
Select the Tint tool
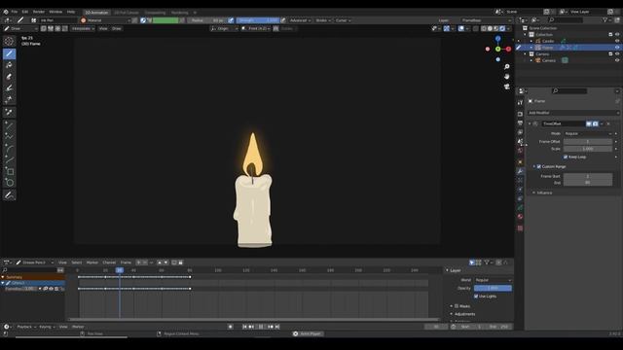tap(9, 88)
